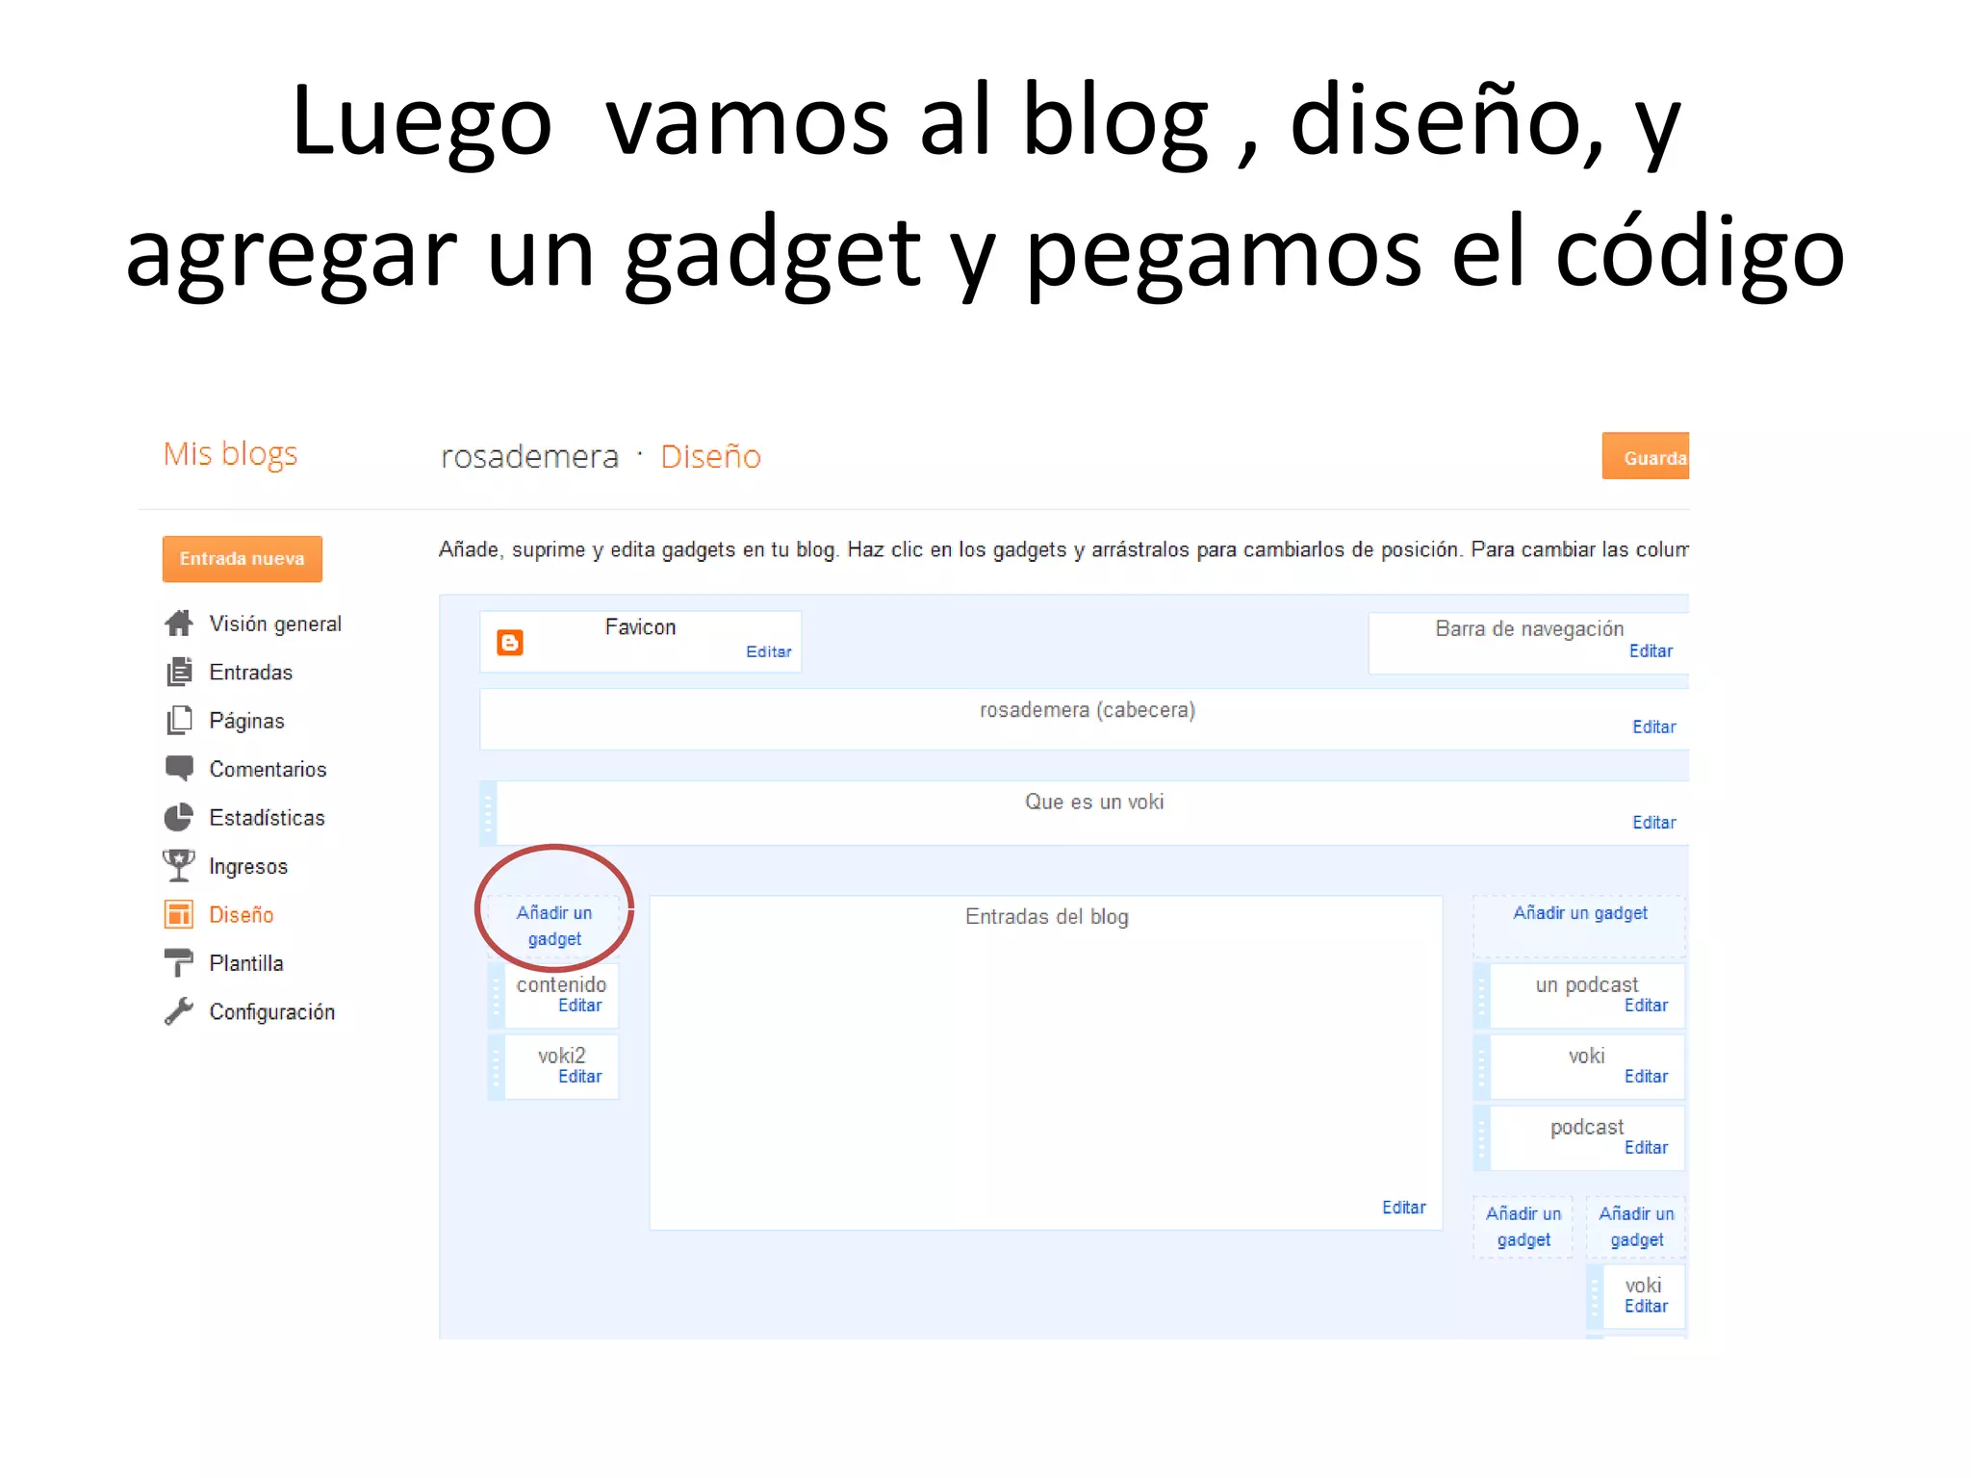Image resolution: width=1971 pixels, height=1478 pixels.
Task: Open Comentarios section in sidebar
Action: click(x=269, y=769)
